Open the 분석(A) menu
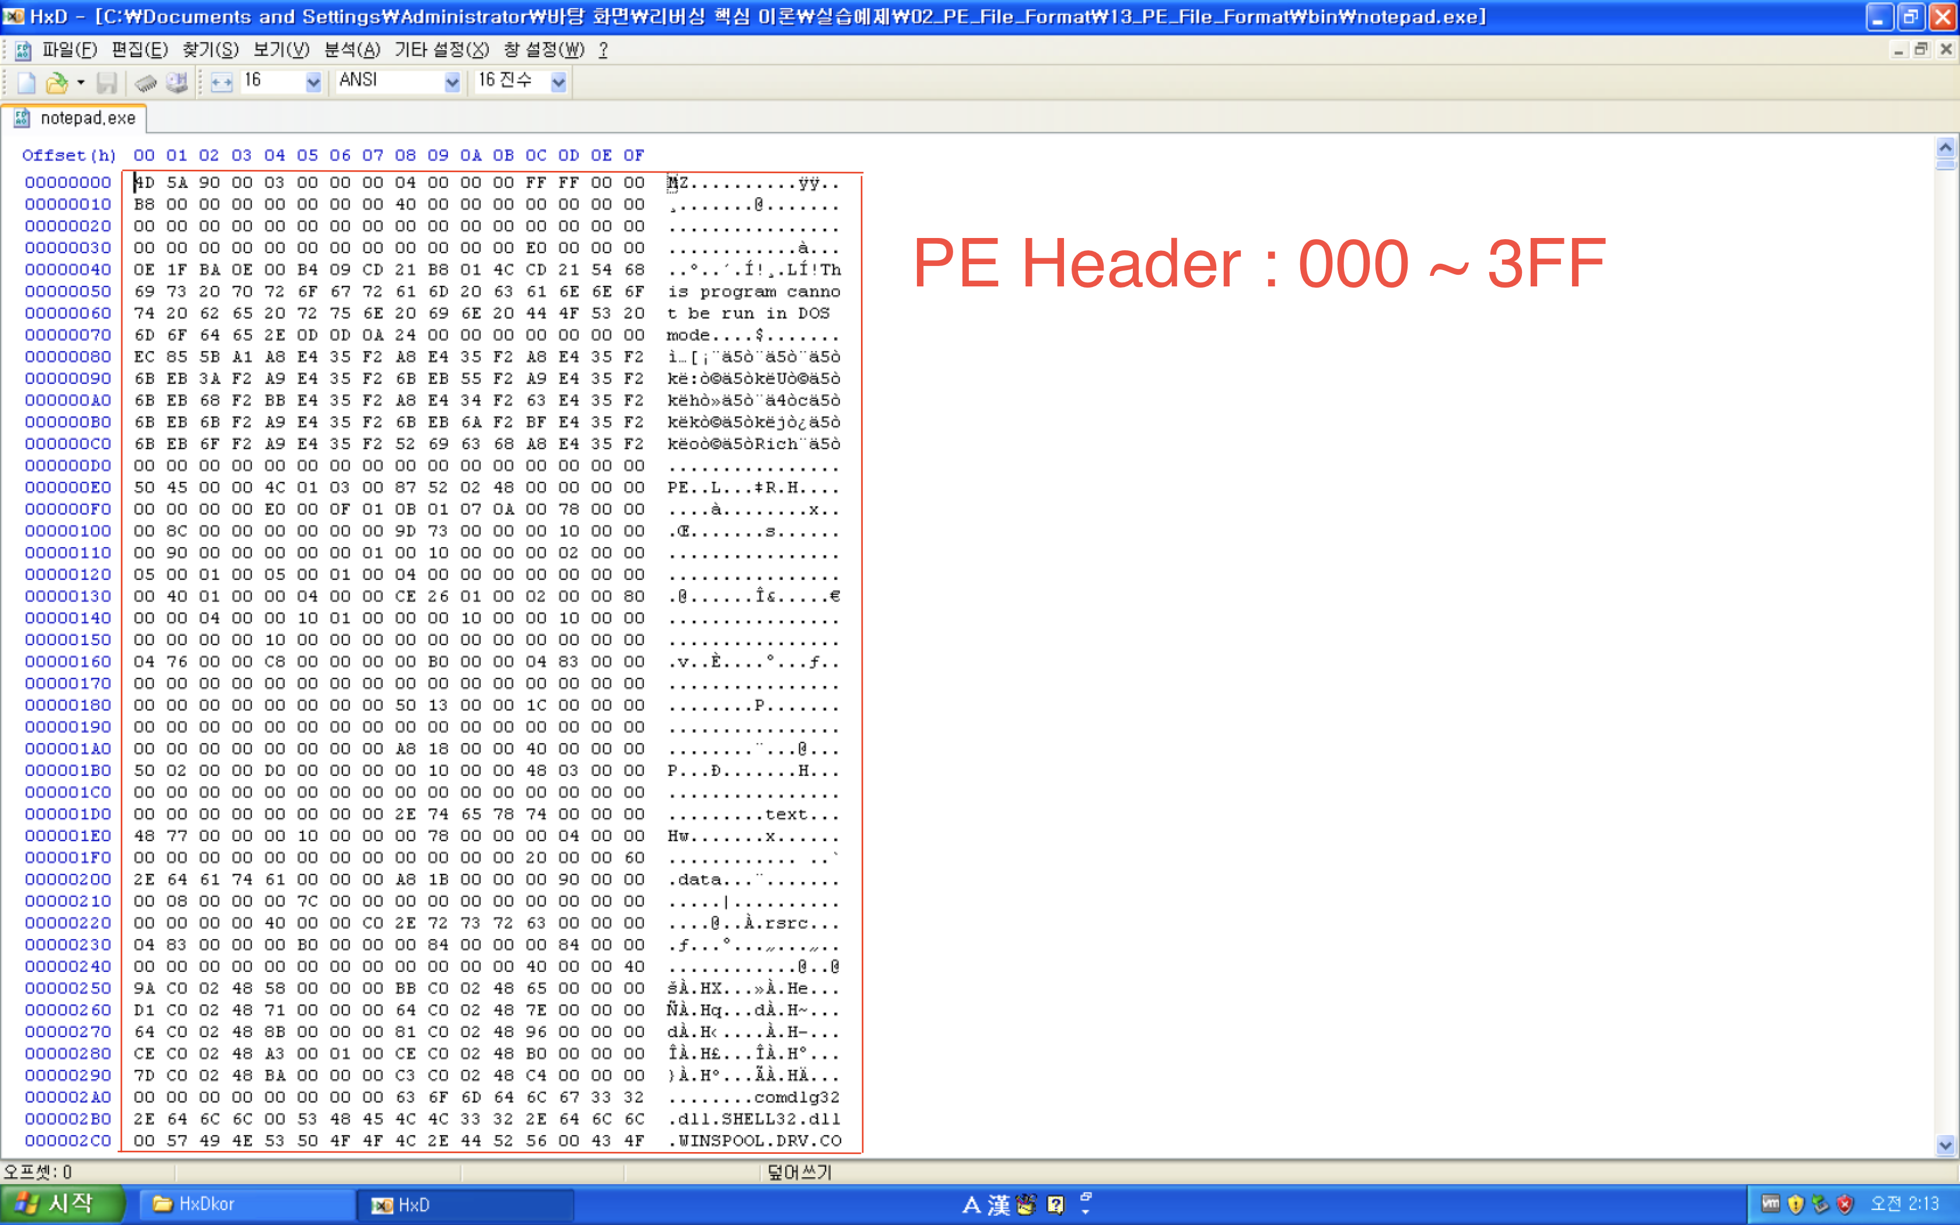Screen dimensions: 1960x1225 tap(352, 50)
